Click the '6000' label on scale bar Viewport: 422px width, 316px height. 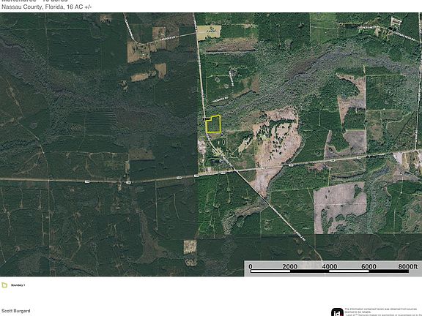coord(369,266)
